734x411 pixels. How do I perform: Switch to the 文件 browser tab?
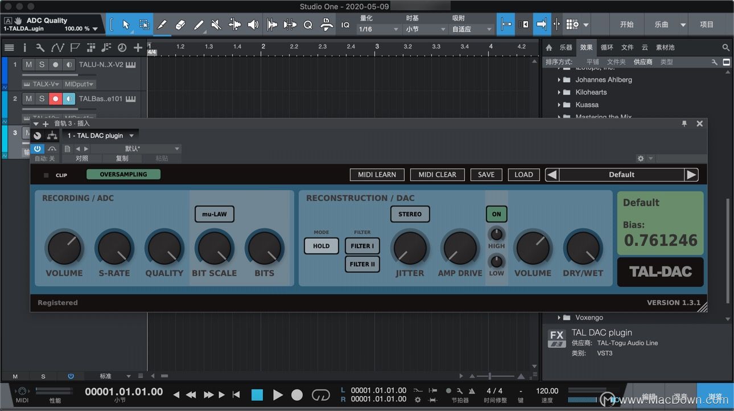[x=627, y=48]
